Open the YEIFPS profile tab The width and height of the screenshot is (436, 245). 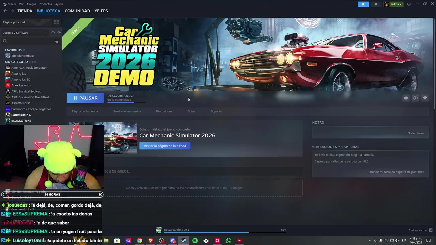(x=101, y=11)
